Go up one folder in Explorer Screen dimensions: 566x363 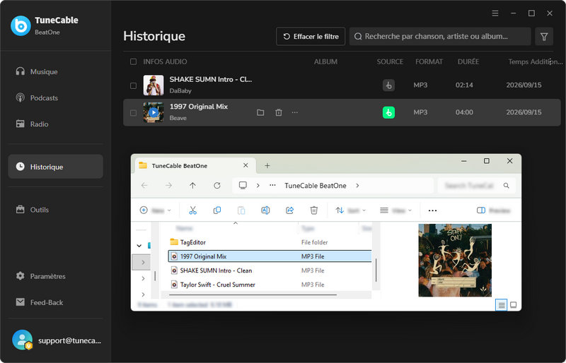(x=192, y=185)
